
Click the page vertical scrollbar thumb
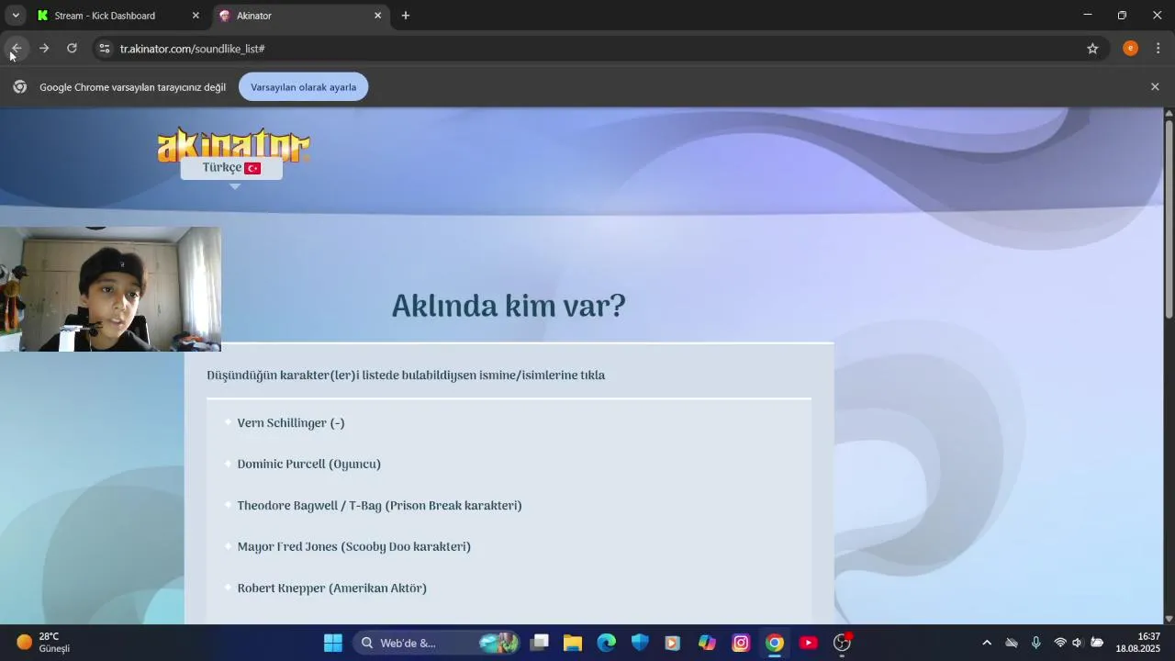coord(1169,218)
